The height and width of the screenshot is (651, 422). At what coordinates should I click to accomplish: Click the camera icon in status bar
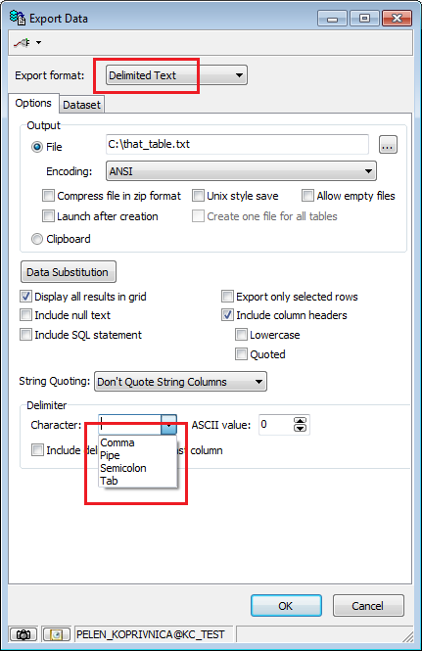23,634
